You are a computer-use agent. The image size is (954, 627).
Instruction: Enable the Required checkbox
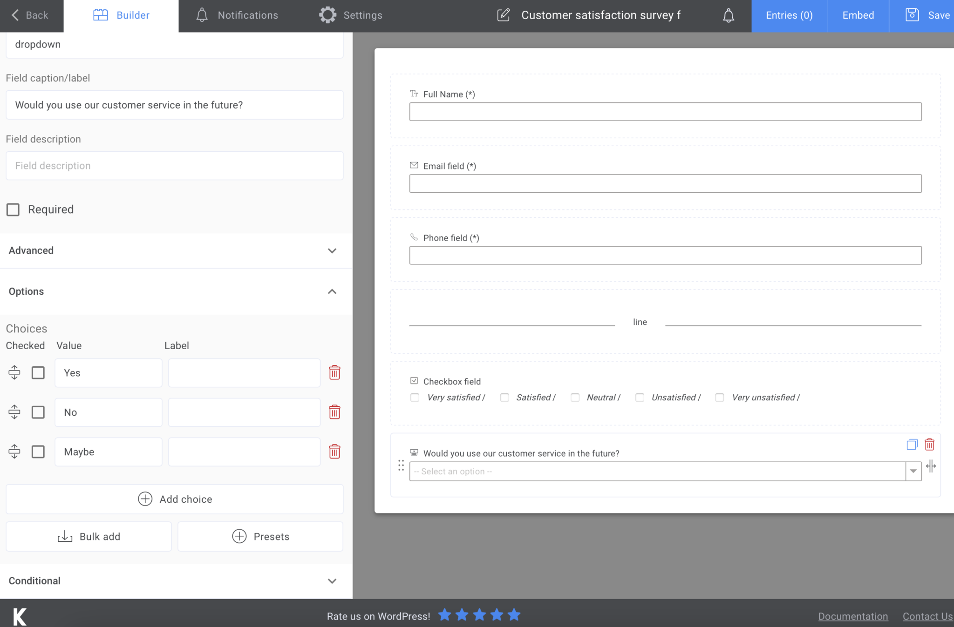[x=13, y=209]
